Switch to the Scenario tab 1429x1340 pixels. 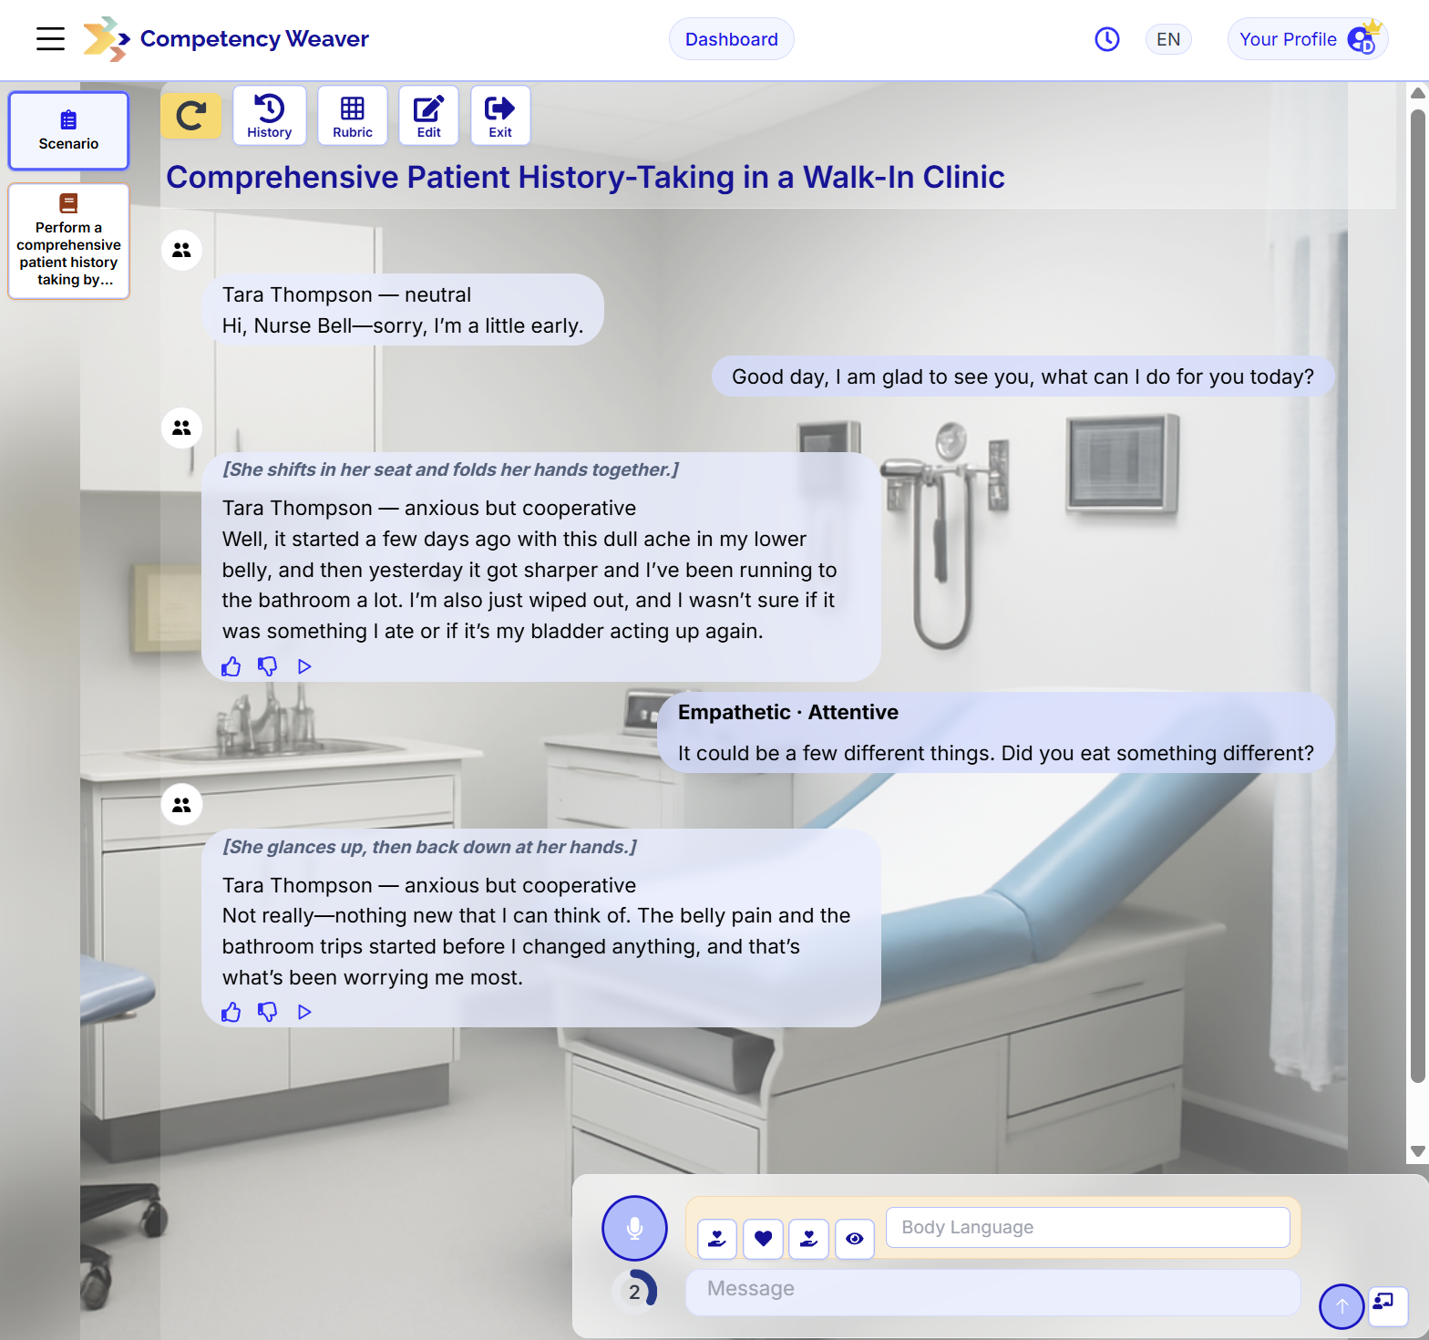(69, 130)
